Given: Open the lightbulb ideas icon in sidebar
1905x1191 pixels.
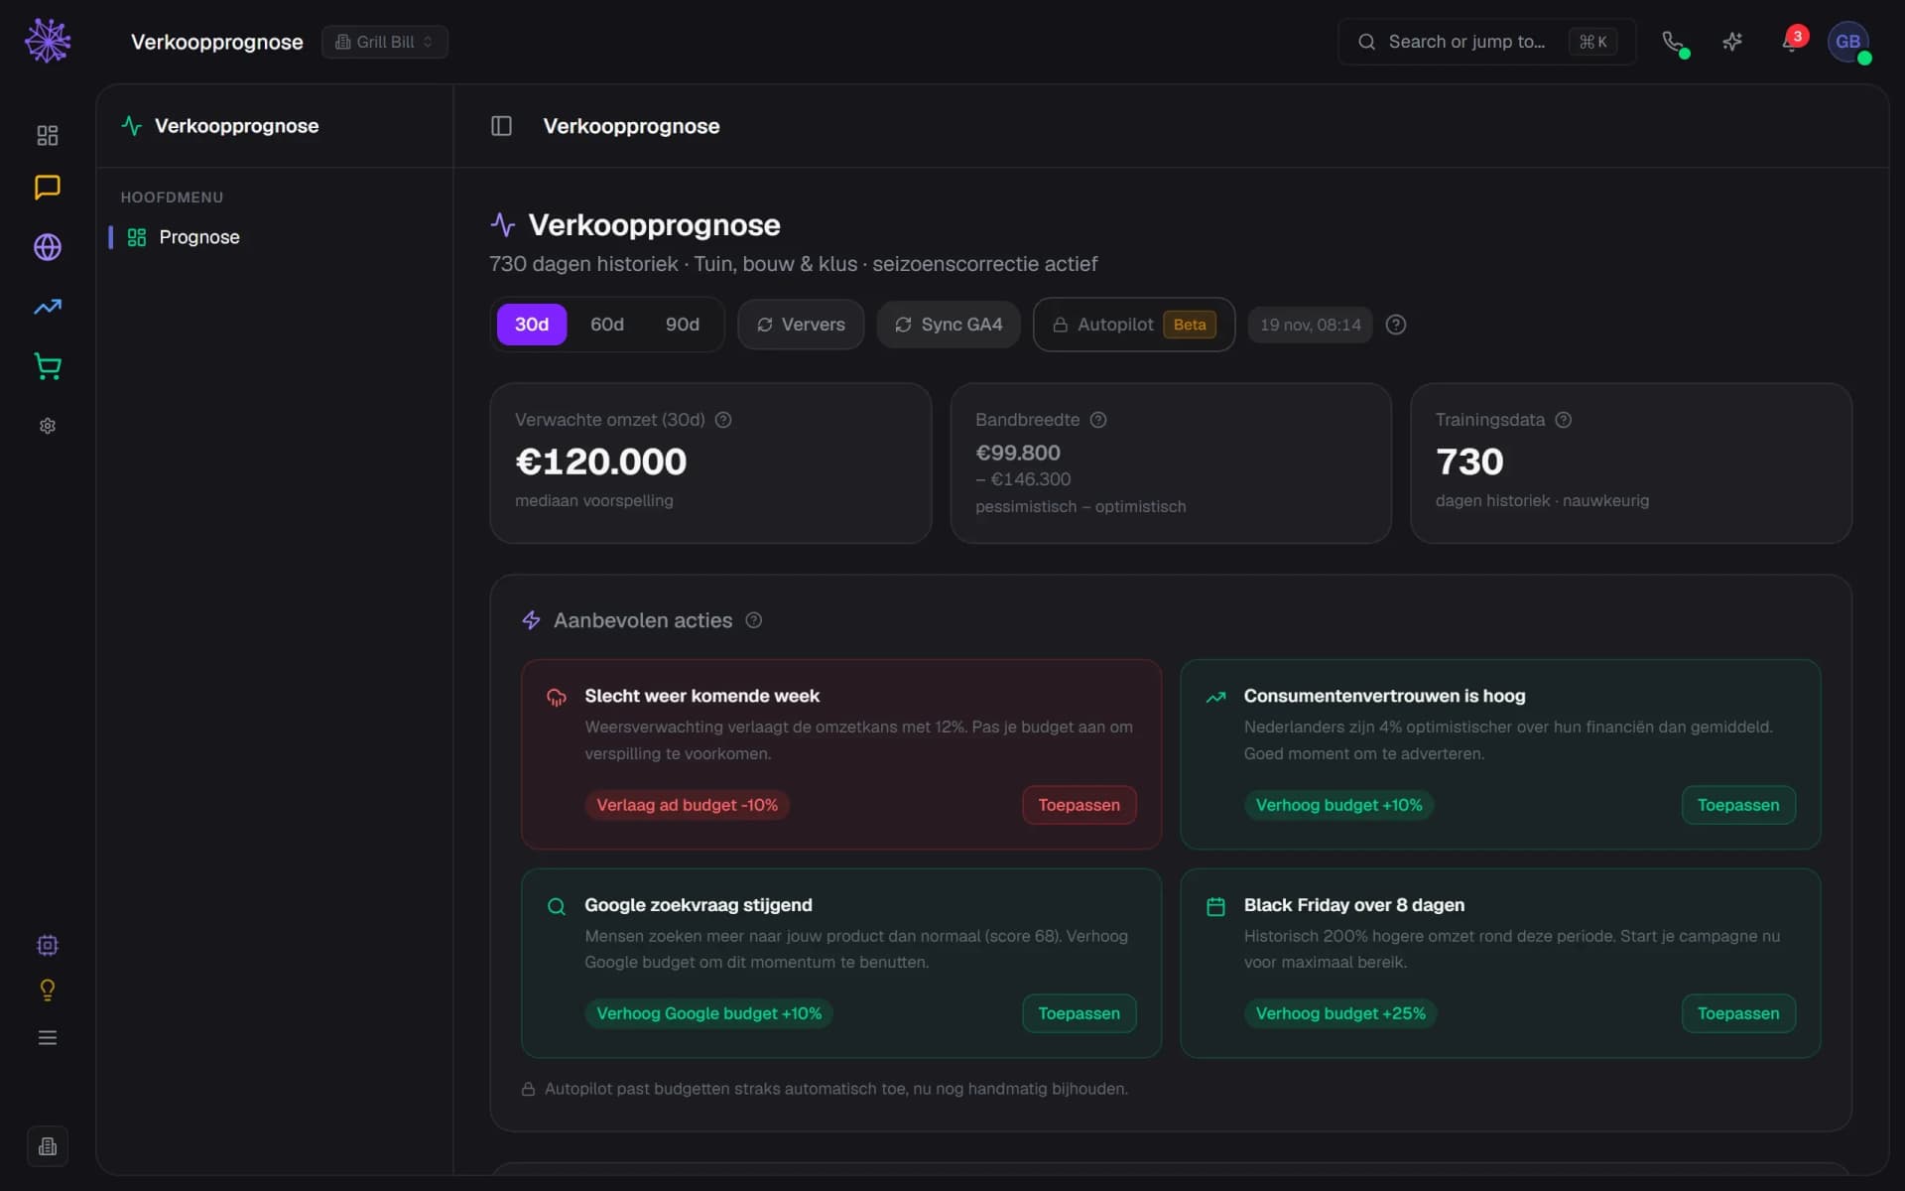Looking at the screenshot, I should (48, 991).
